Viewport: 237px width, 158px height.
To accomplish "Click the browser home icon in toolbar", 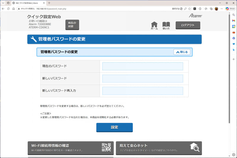I will [14, 9].
